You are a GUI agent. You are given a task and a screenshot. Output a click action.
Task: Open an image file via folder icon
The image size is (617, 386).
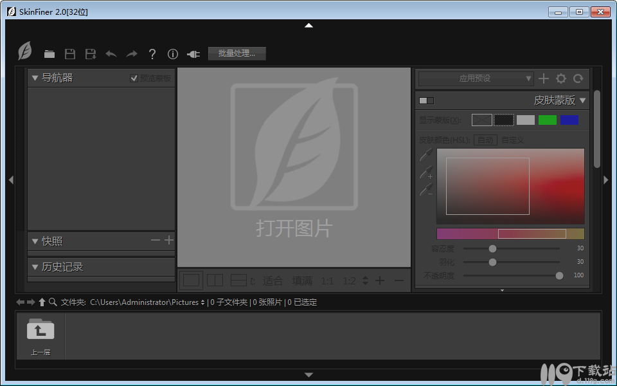click(x=49, y=54)
